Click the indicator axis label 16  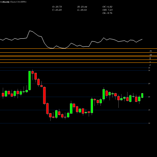tap(151, 51)
